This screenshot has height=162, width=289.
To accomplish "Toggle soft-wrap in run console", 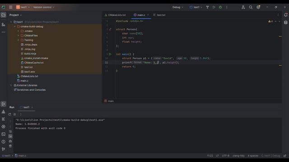I will 10,131.
